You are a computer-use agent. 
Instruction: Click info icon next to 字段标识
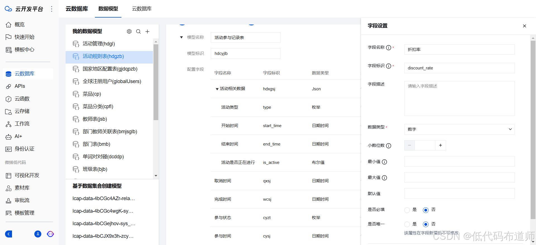click(x=388, y=66)
